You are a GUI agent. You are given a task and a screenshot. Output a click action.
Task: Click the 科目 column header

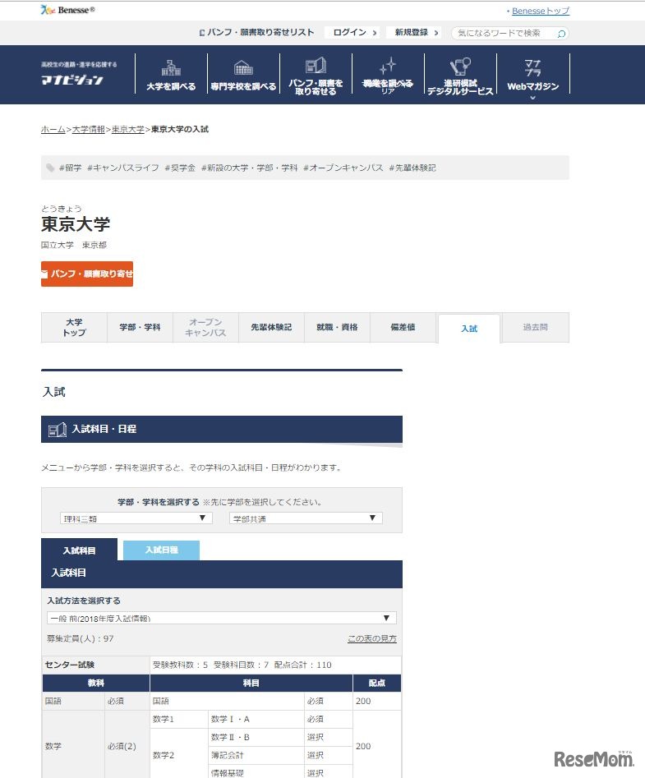pos(251,684)
